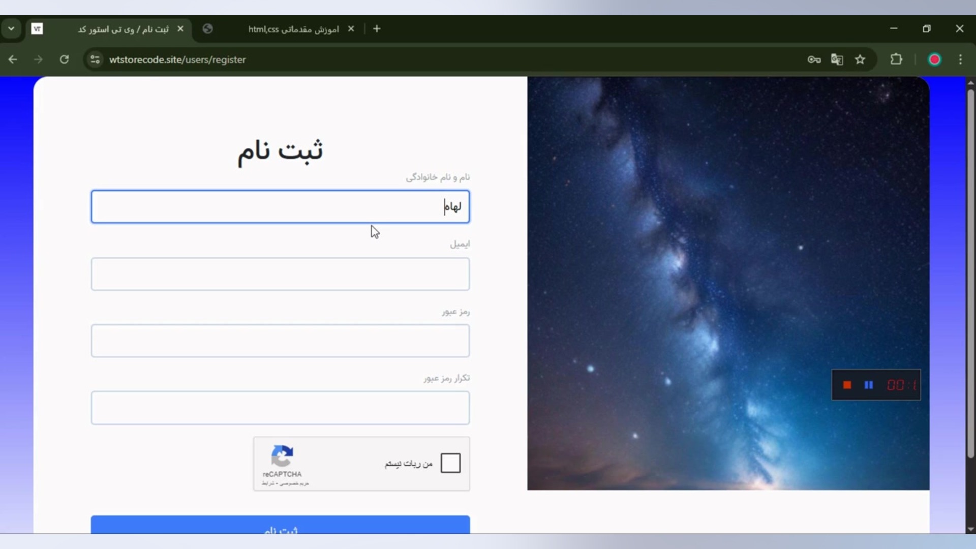Open the site information icon in address bar

click(95, 59)
